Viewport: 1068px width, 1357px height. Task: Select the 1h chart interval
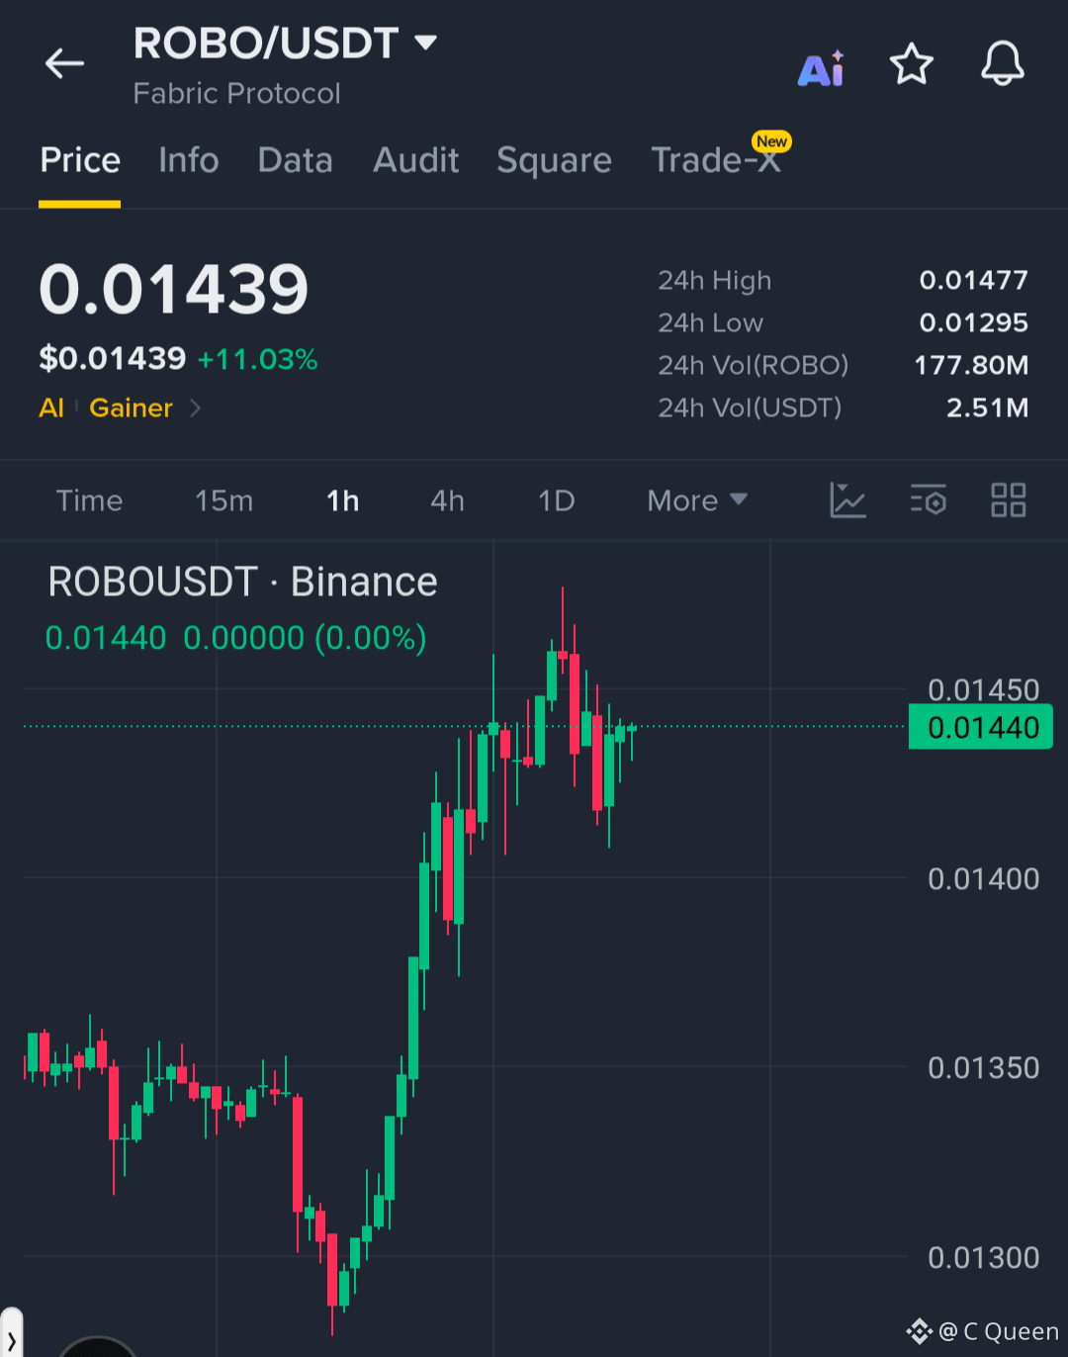343,500
